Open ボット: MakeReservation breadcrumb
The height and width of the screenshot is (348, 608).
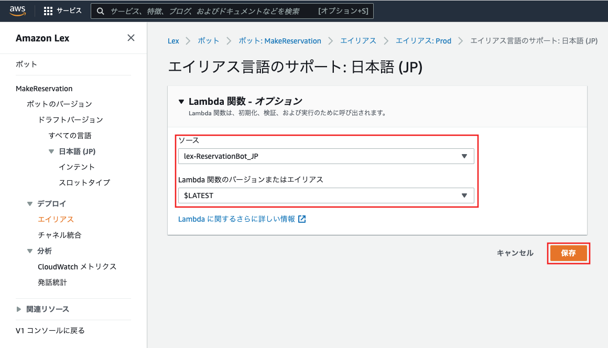pos(279,41)
